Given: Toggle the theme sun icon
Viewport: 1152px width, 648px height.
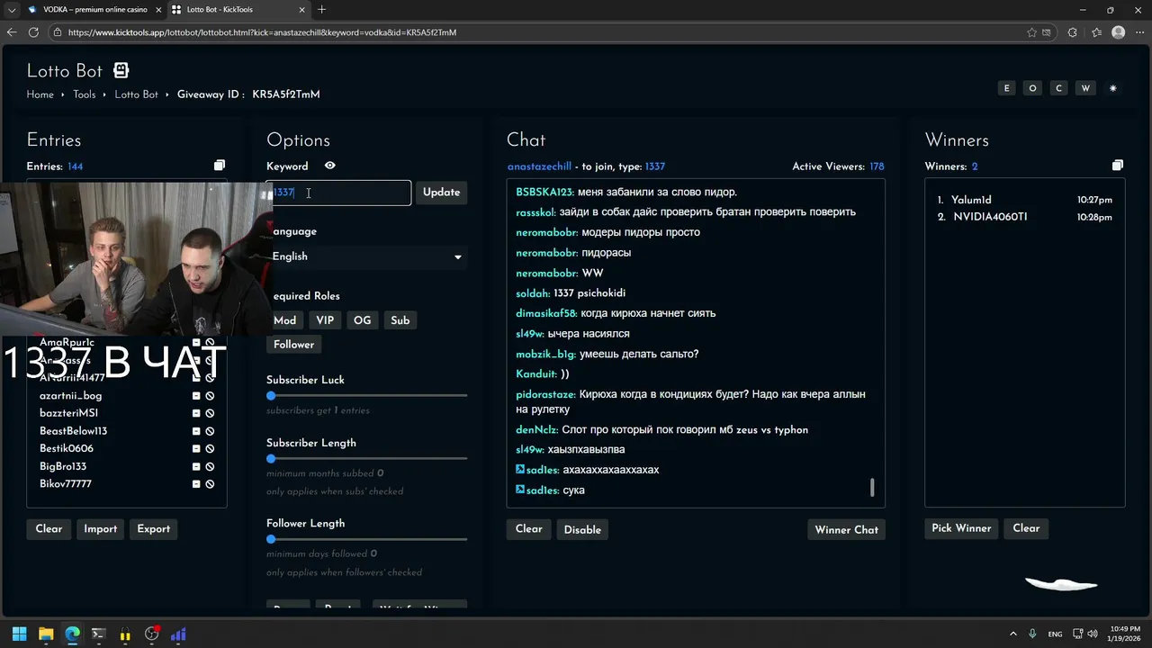Looking at the screenshot, I should click(x=1113, y=88).
